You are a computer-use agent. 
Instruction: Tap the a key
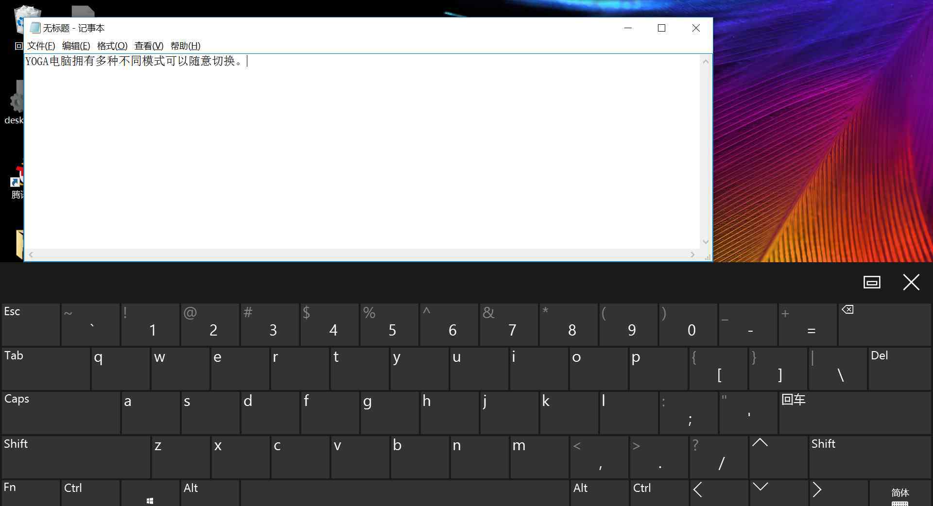click(150, 413)
